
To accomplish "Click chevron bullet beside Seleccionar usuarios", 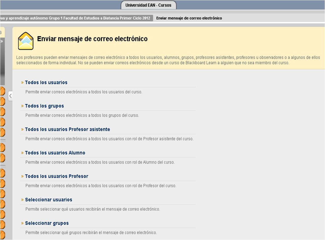I will point(22,200).
